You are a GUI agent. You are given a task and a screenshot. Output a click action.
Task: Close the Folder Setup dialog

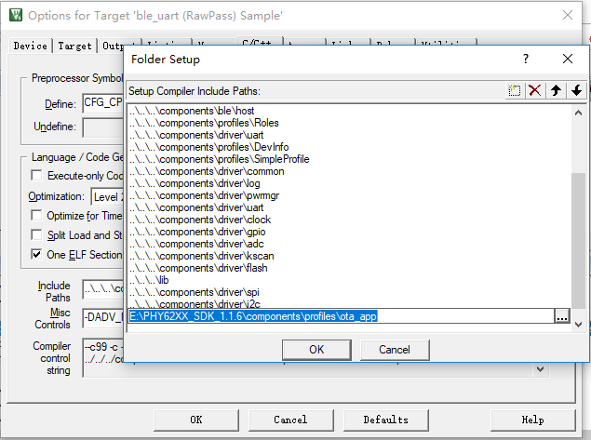568,59
